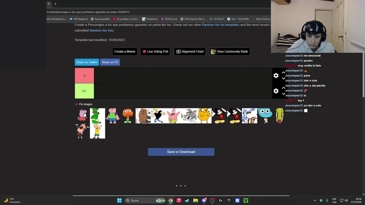Select the green crocodile character image
This screenshot has height=205, width=365.
click(98, 116)
